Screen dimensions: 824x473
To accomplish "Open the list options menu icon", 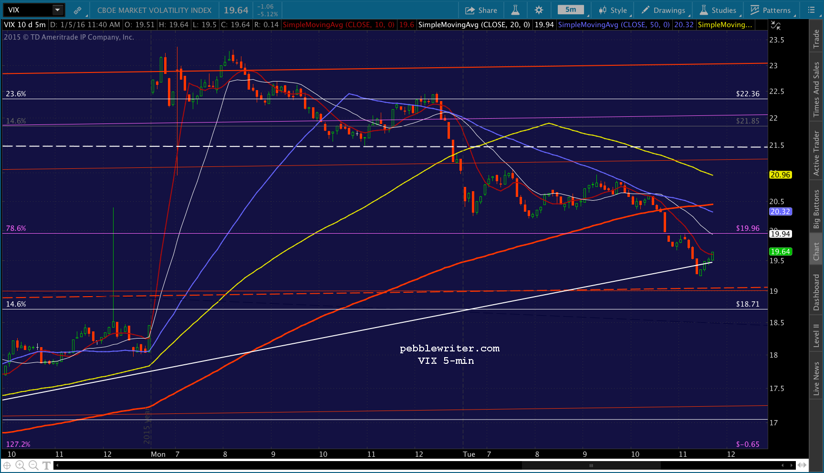I will coord(811,10).
